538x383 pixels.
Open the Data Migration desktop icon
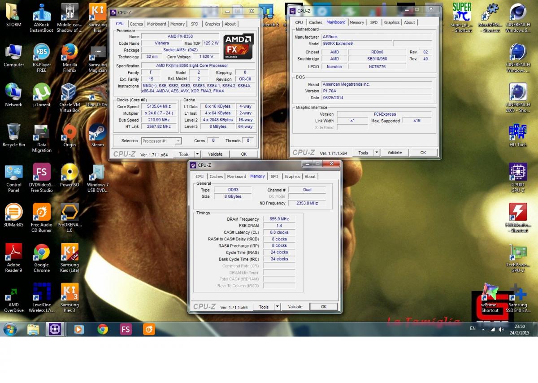click(42, 138)
